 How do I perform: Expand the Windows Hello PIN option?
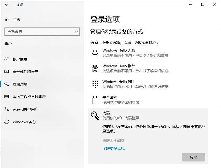pos(148,84)
